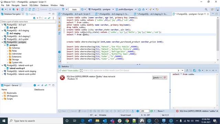220x124 pixels.
Task: Click the search magnifier in toolbar
Action: pos(206,9)
